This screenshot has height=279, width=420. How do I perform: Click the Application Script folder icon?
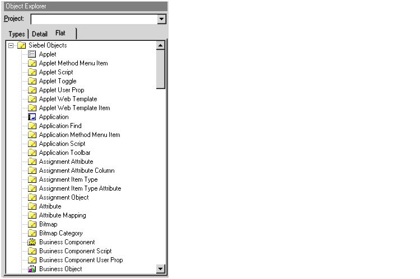[32, 144]
